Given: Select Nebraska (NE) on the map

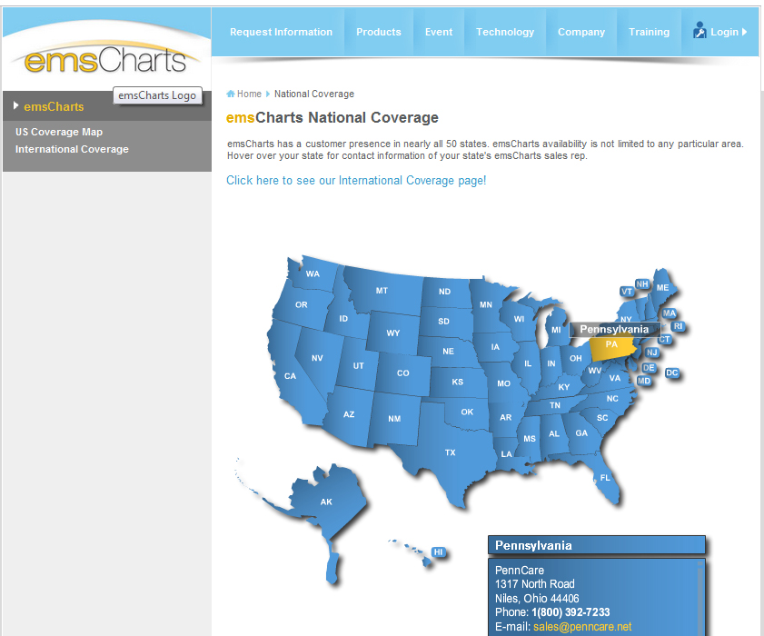Looking at the screenshot, I should 448,351.
